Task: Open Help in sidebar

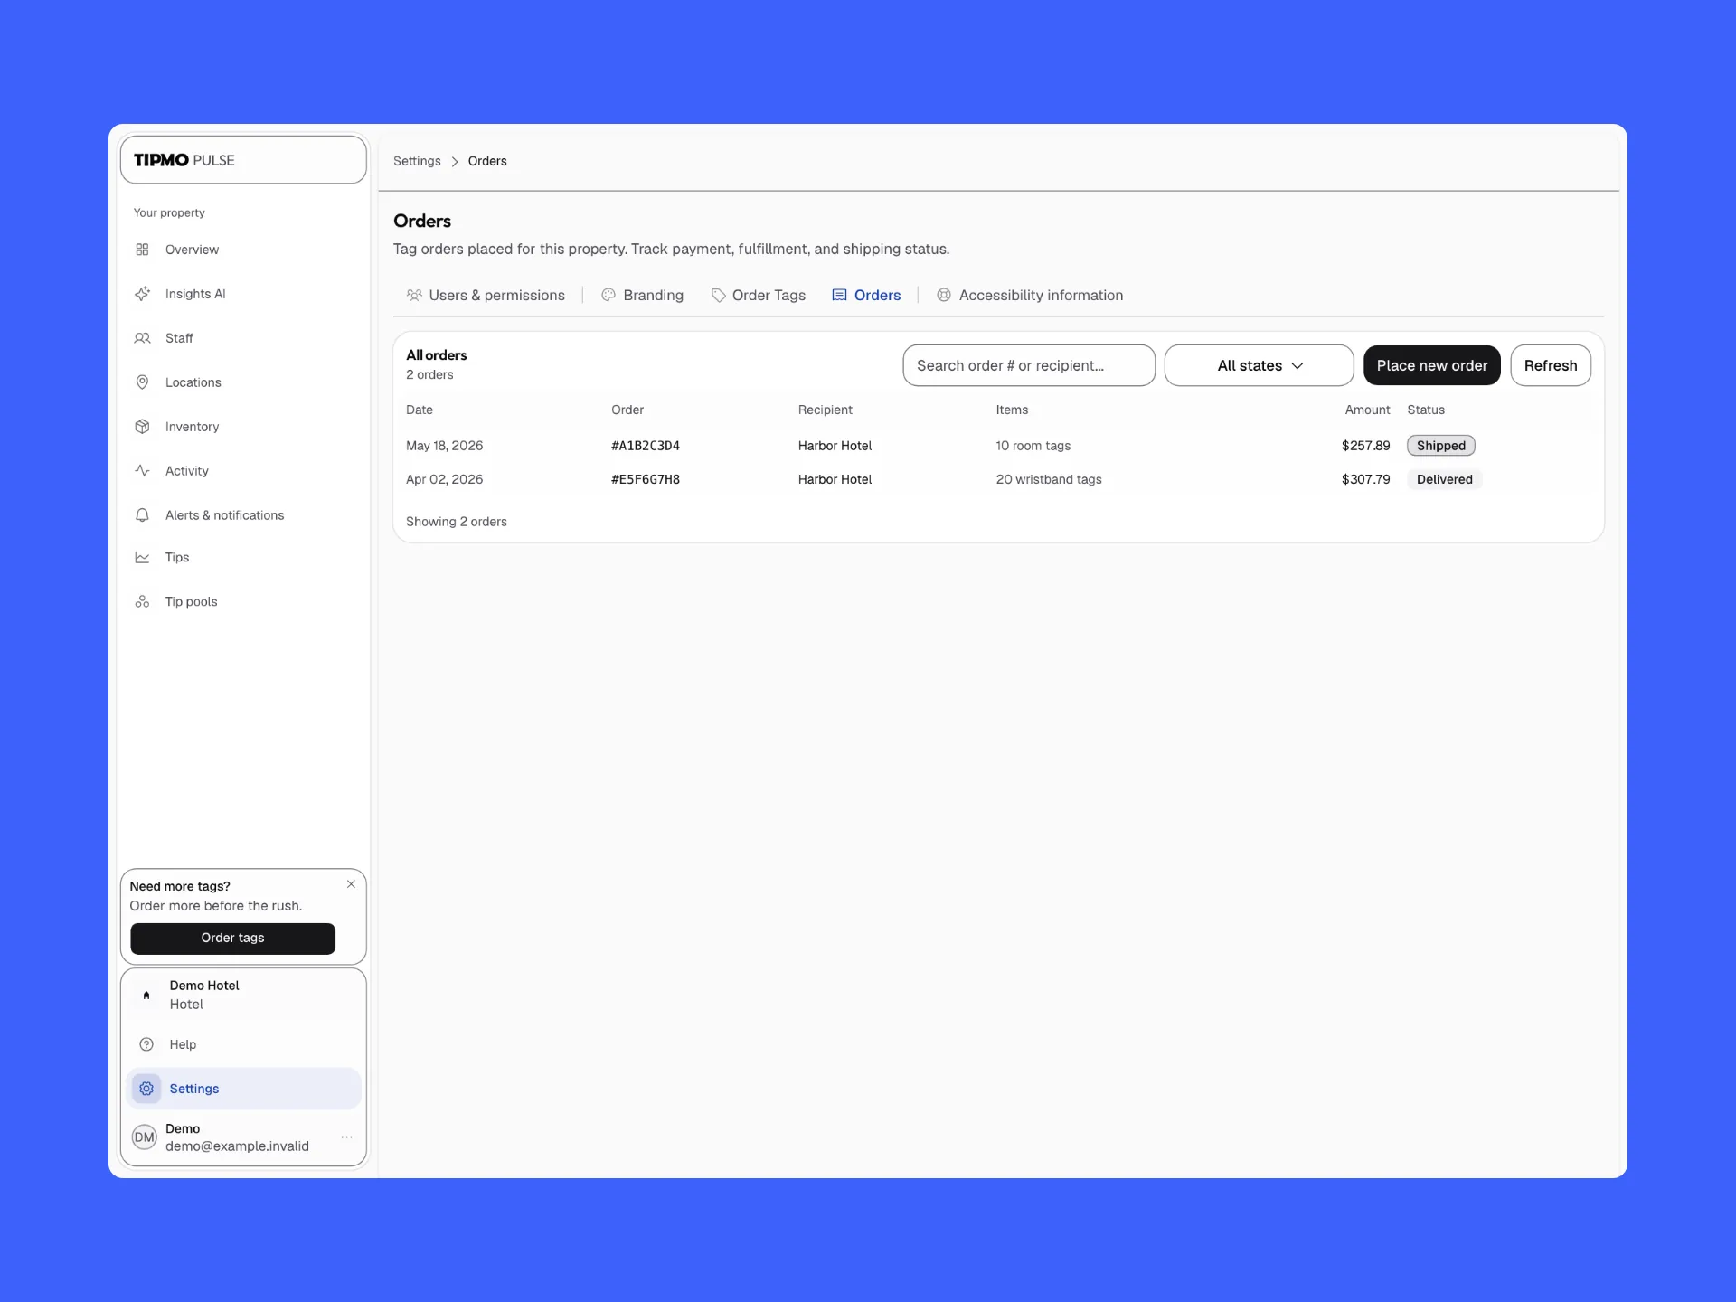Action: 242,1044
